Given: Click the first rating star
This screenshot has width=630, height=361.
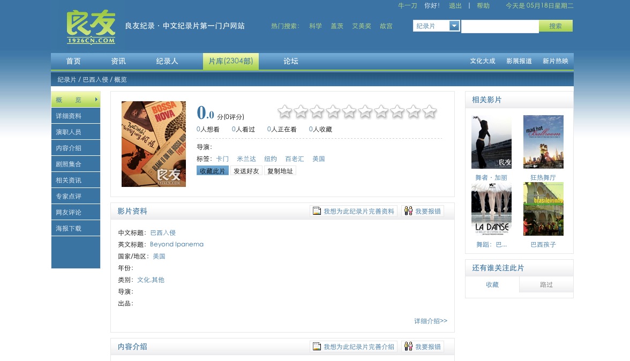Looking at the screenshot, I should click(x=284, y=111).
